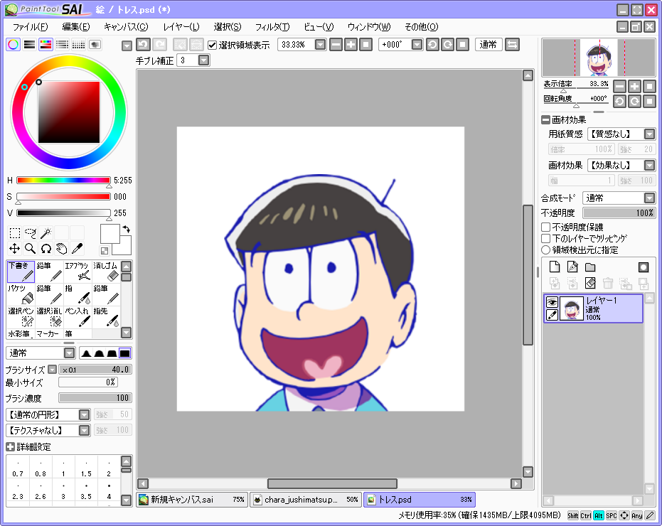
Task: Click the undo arrow in toolbar
Action: pos(143,44)
